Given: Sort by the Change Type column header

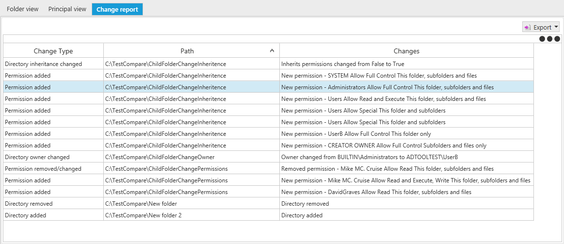Looking at the screenshot, I should point(54,51).
